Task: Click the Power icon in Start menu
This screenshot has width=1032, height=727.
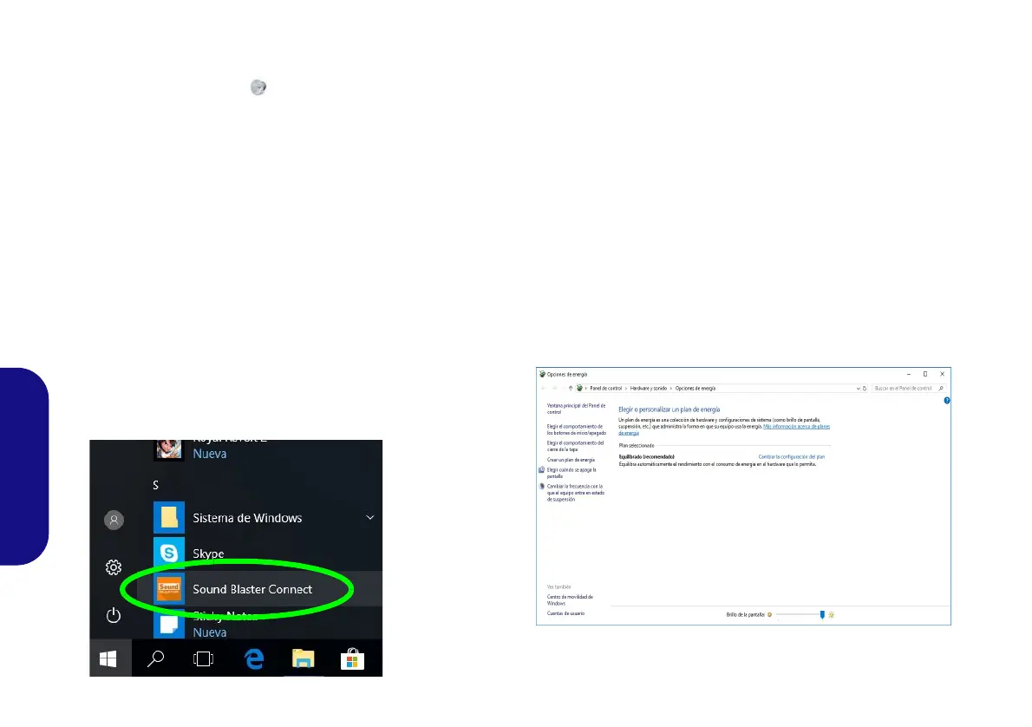Action: click(x=114, y=615)
